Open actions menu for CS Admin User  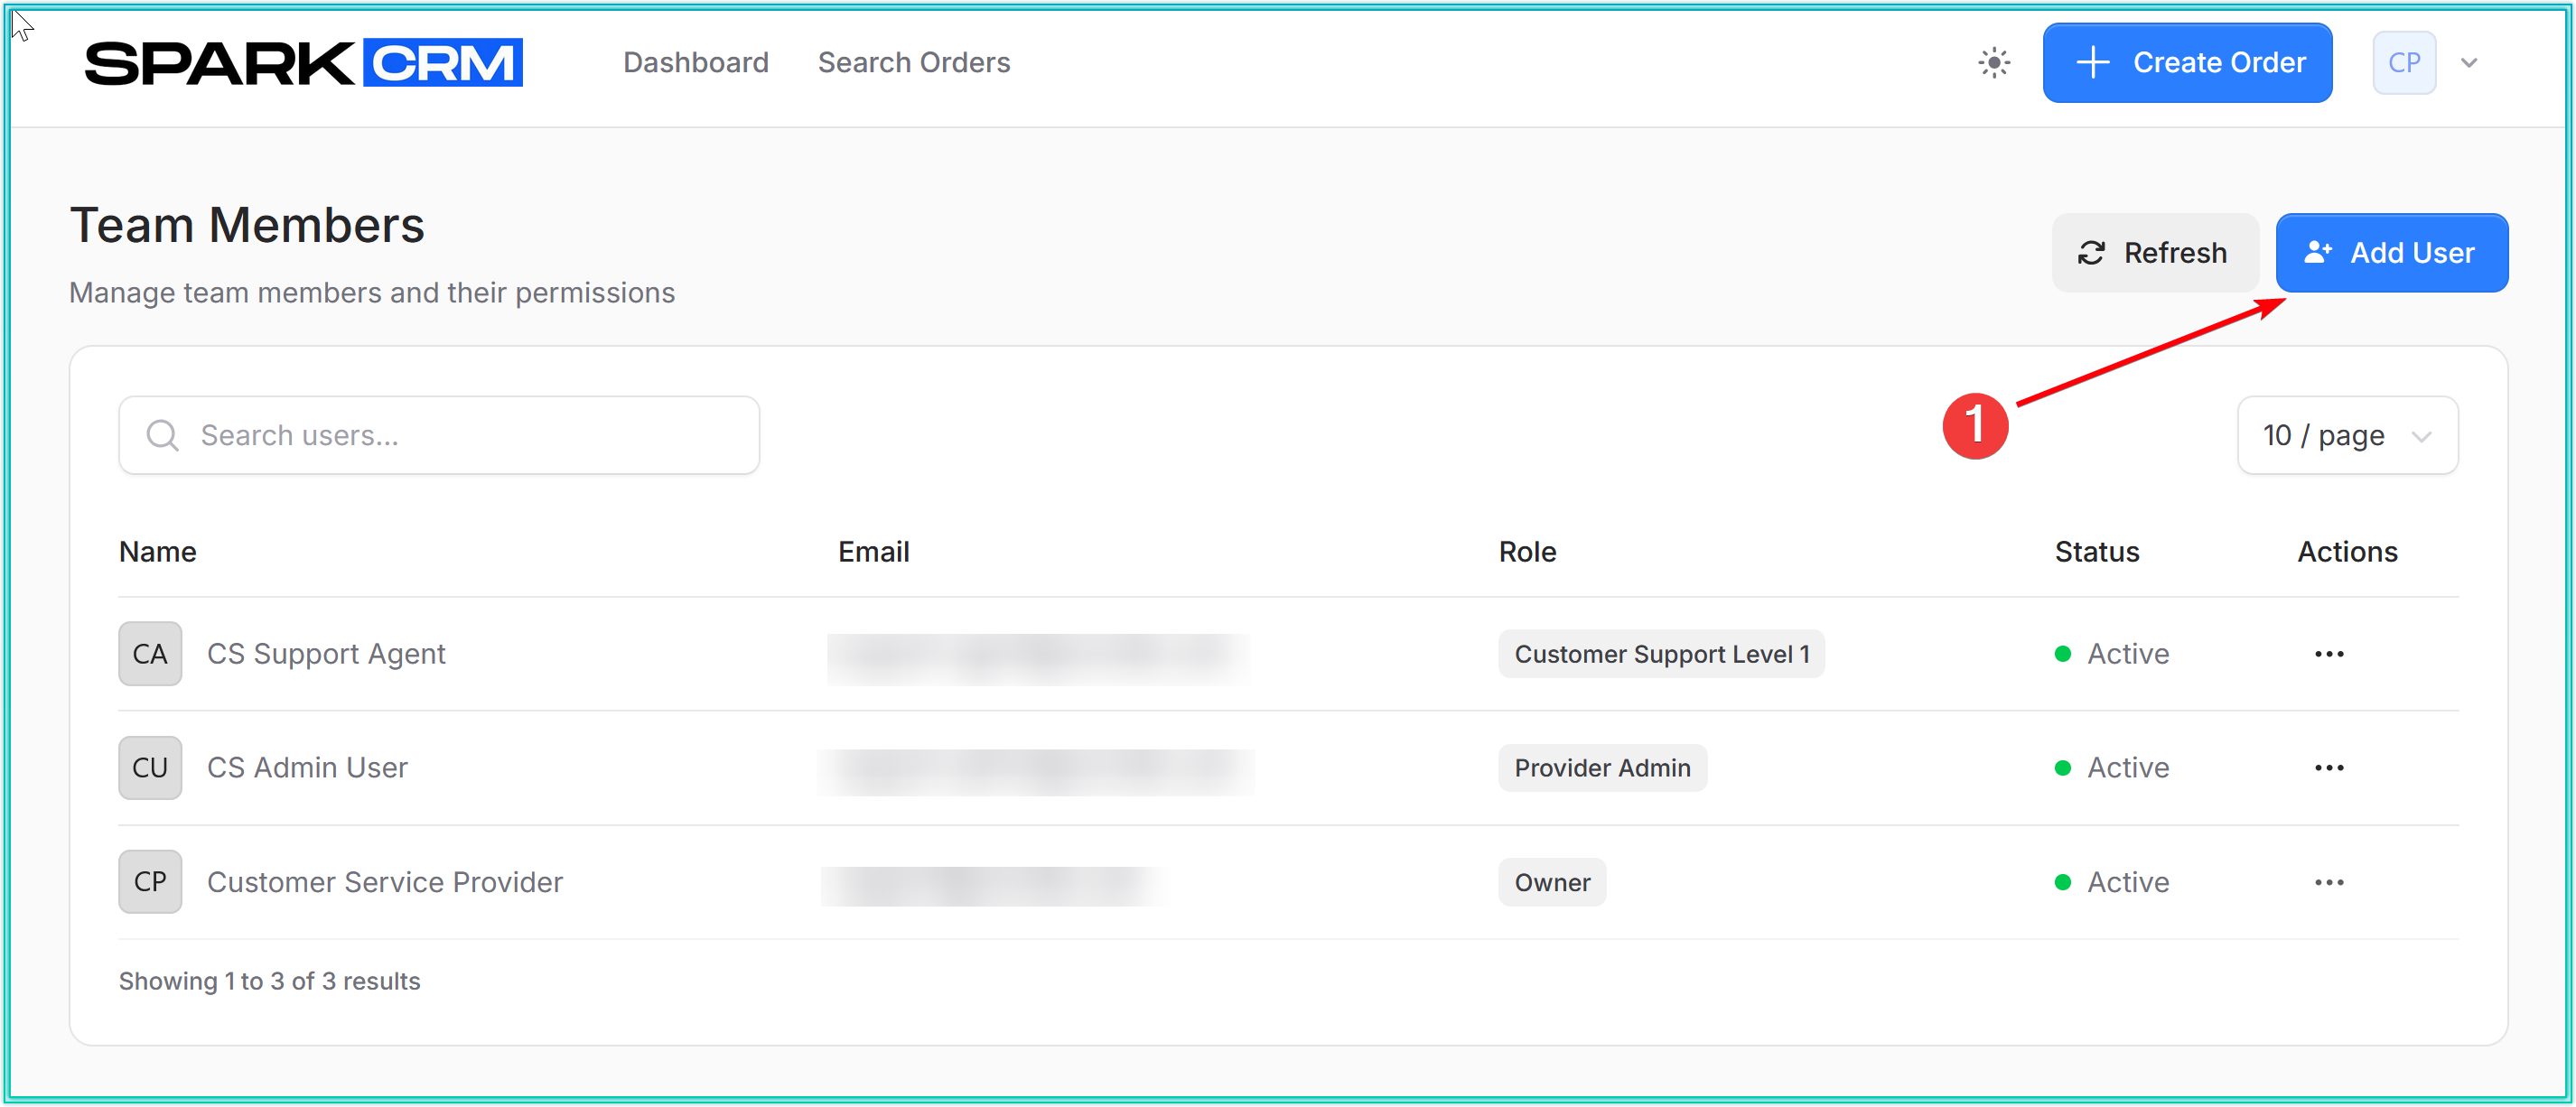(x=2328, y=768)
